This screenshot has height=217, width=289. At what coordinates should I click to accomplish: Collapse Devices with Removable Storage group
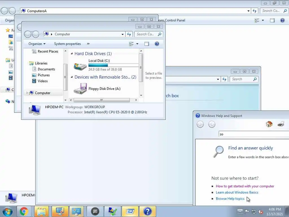(72, 77)
